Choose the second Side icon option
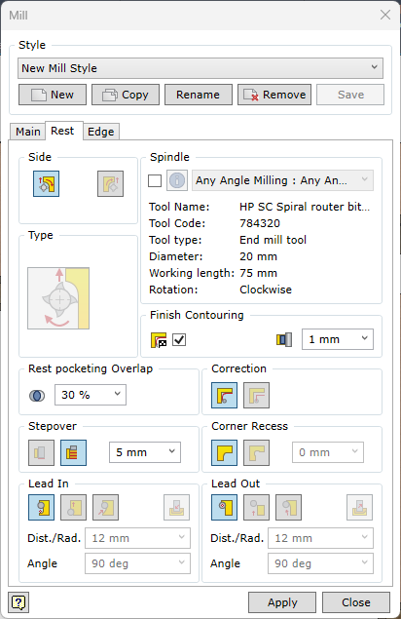 [110, 183]
